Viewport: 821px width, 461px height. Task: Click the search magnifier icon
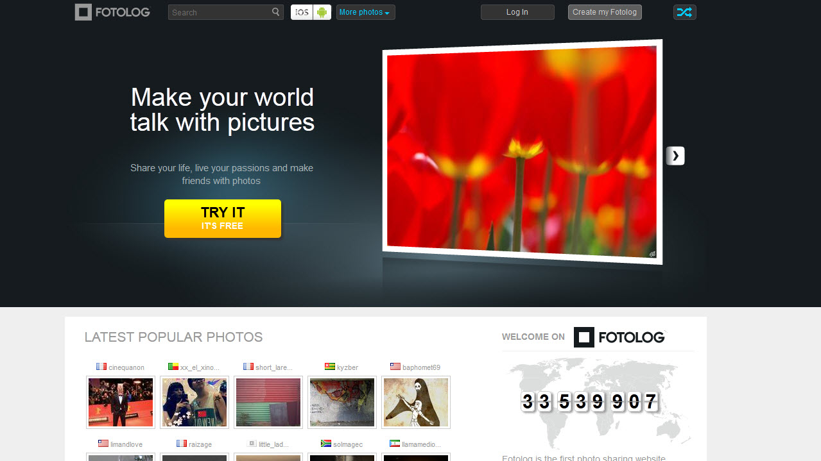pyautogui.click(x=275, y=12)
